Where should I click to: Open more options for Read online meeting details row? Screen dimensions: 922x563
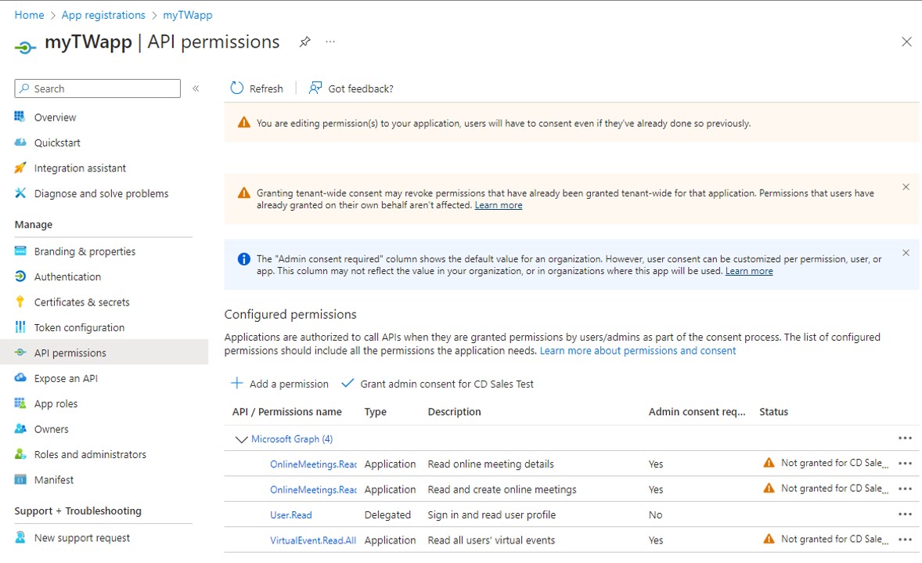(905, 464)
